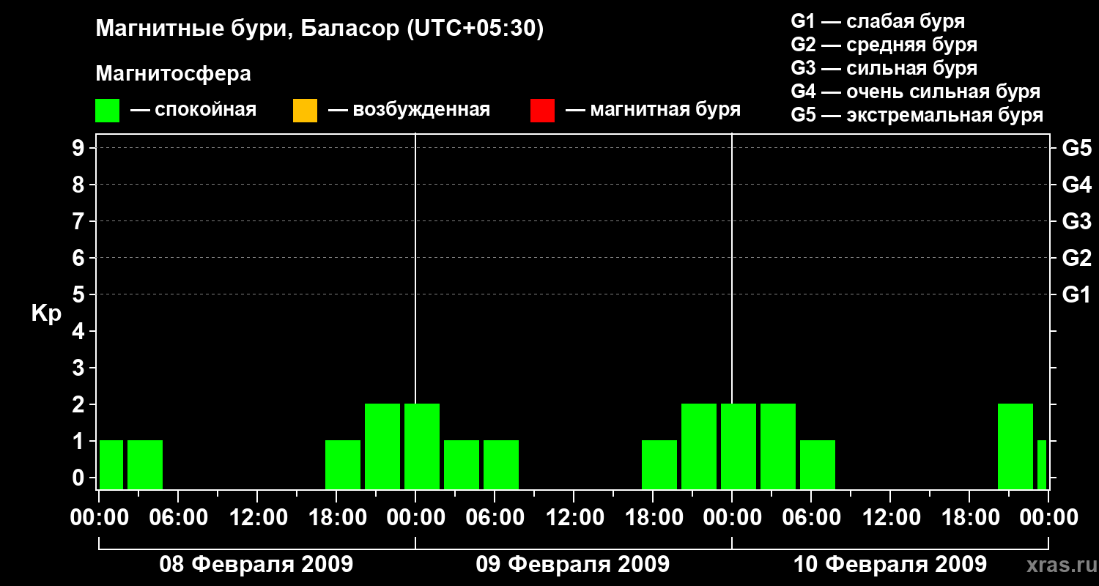
Task: Click the 'Магнитосфера' heading
Action: (x=173, y=74)
